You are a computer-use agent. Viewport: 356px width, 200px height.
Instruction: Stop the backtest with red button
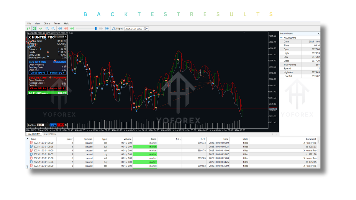point(66,29)
